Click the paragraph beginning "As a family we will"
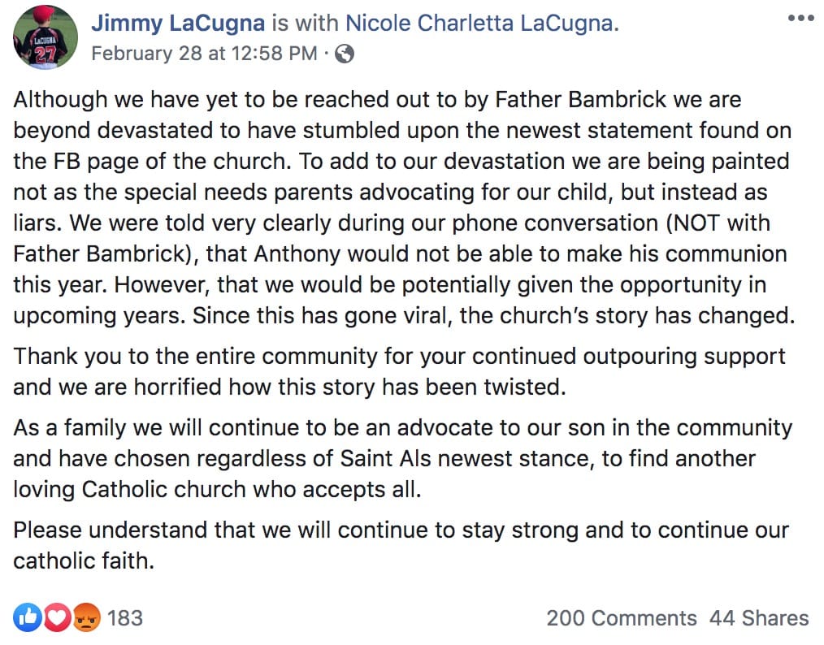Screen dimensions: 824x645 [402, 458]
